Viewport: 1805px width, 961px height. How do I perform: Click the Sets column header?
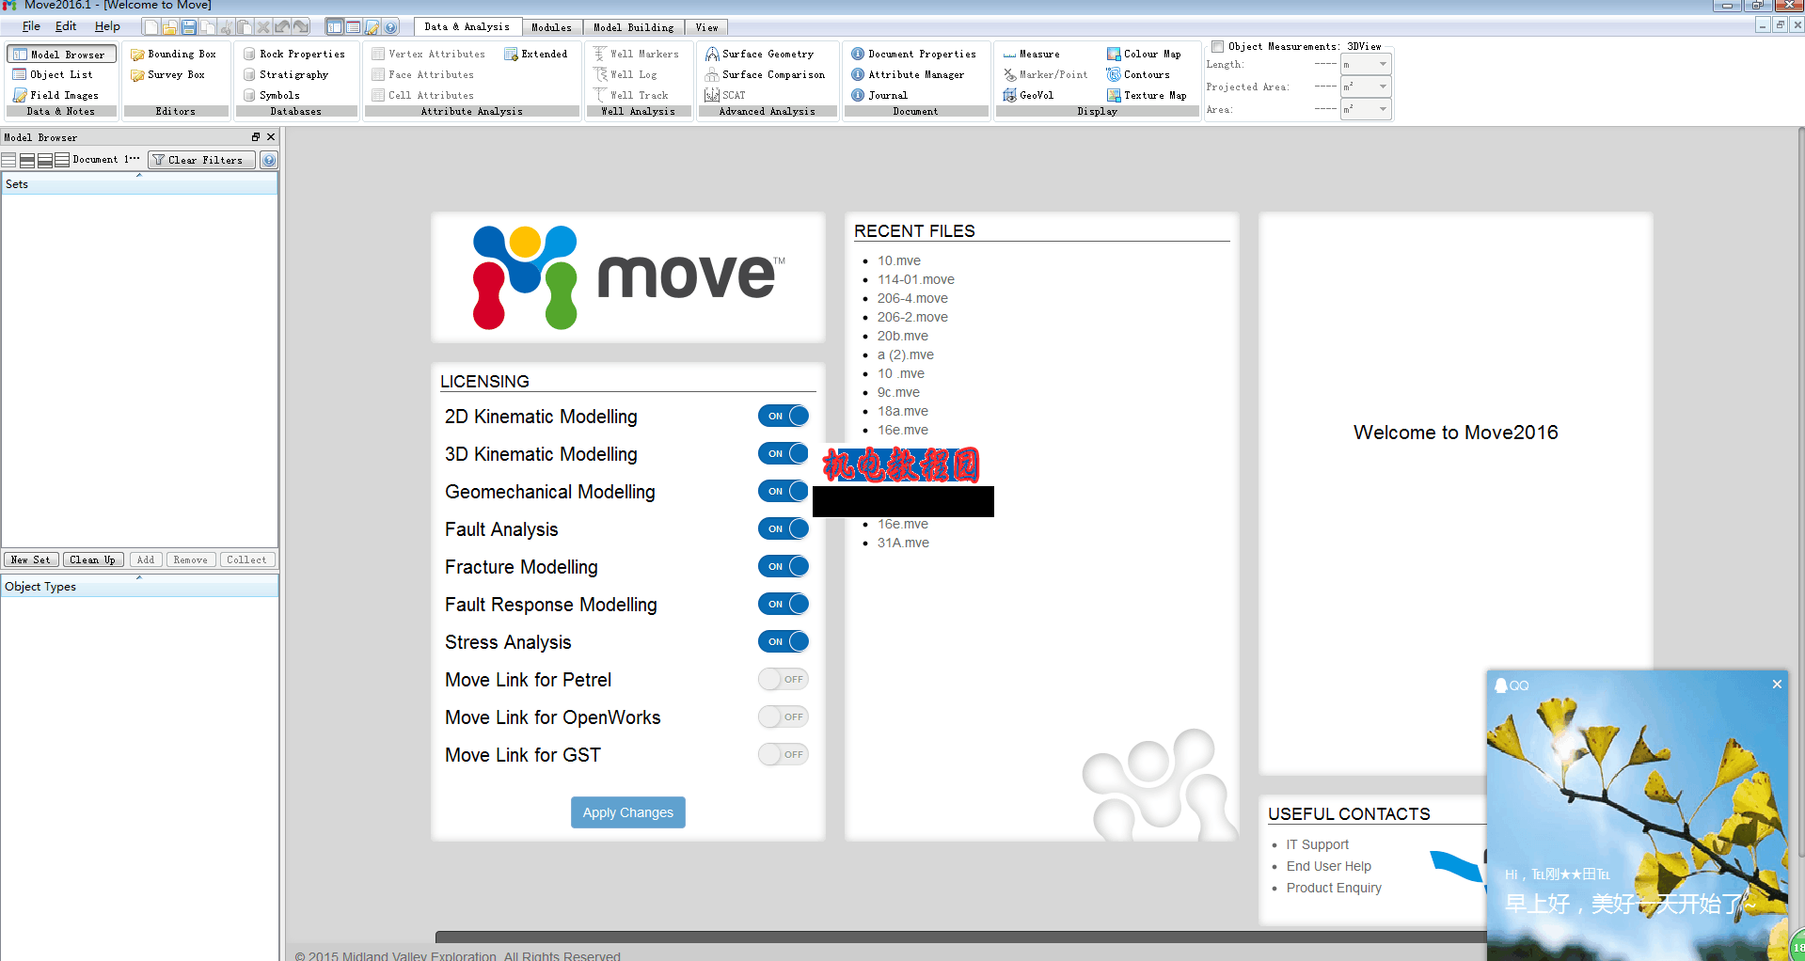click(x=139, y=184)
